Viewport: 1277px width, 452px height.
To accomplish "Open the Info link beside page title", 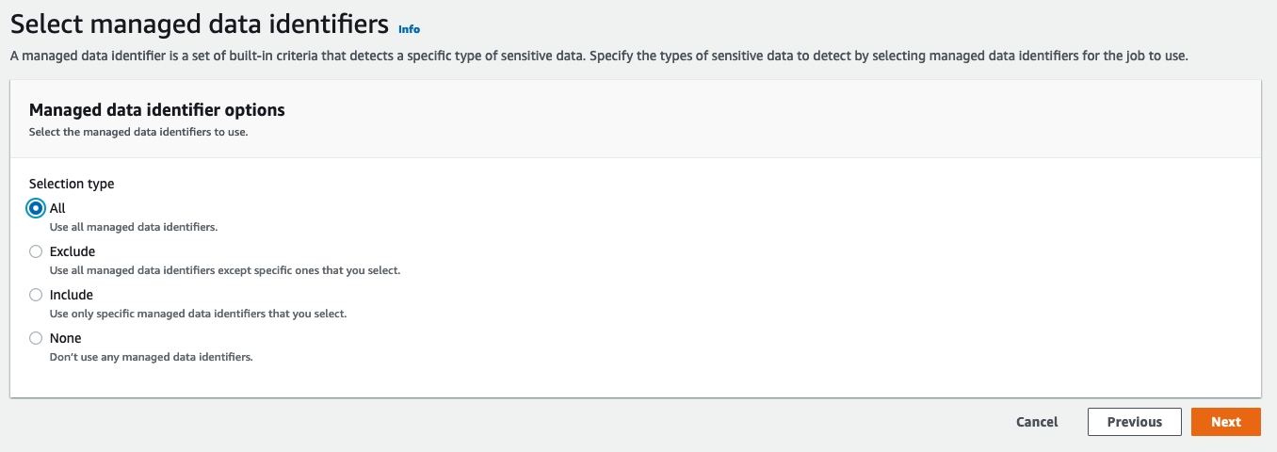I will click(409, 29).
